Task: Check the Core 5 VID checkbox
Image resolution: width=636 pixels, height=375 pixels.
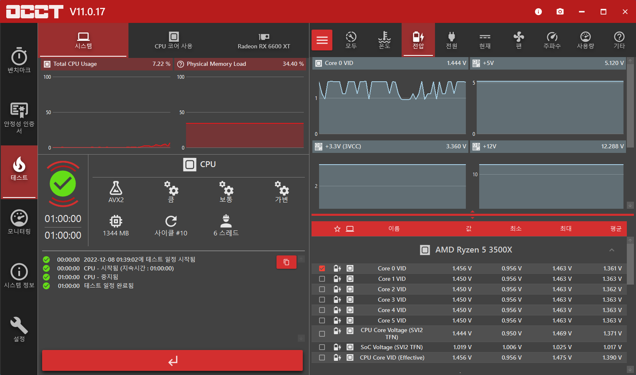Action: (x=322, y=320)
